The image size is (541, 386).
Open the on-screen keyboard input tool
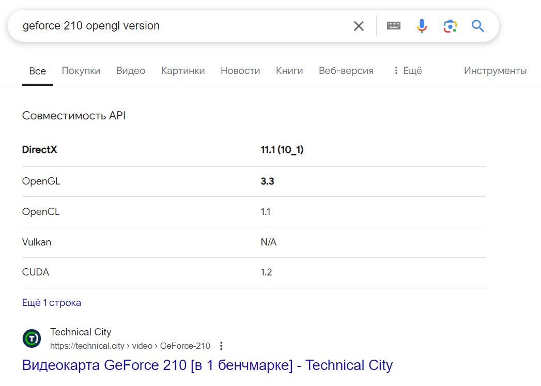394,26
